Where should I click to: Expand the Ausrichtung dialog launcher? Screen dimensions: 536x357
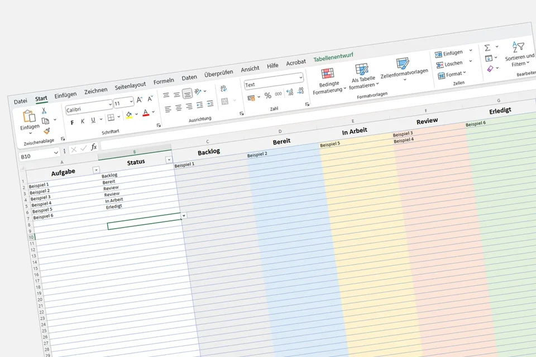pos(242,113)
